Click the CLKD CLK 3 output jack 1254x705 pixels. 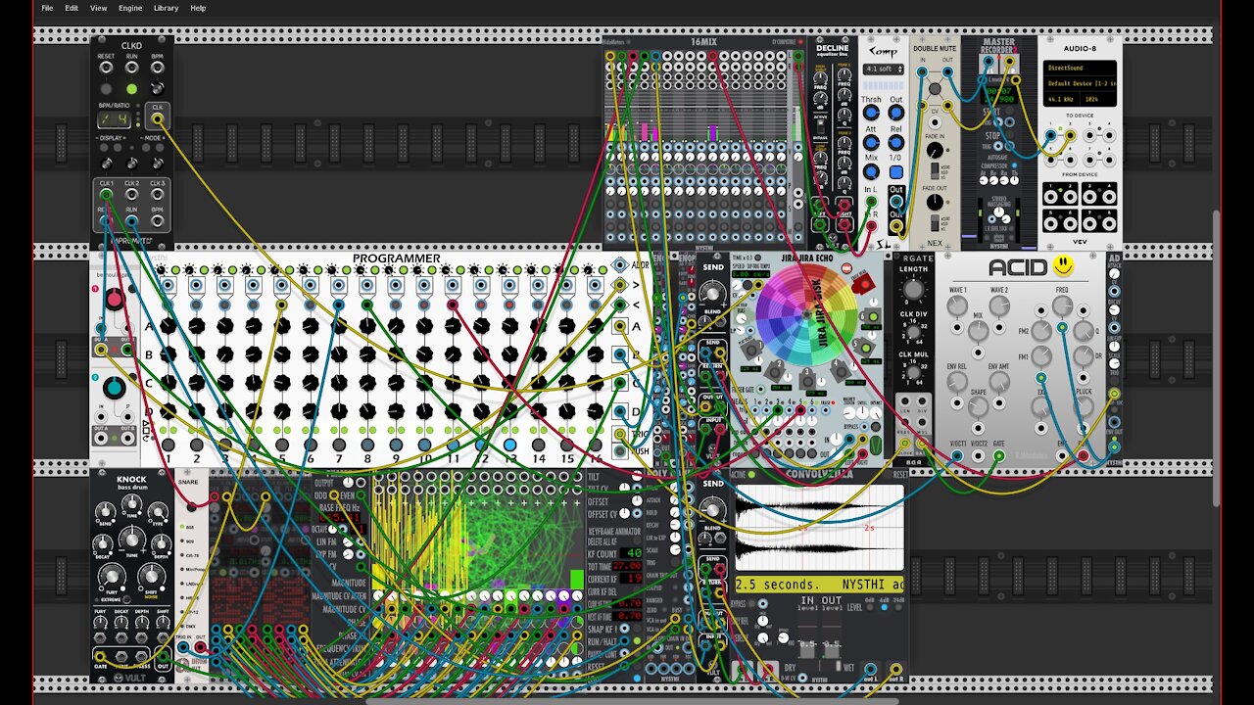(x=157, y=195)
